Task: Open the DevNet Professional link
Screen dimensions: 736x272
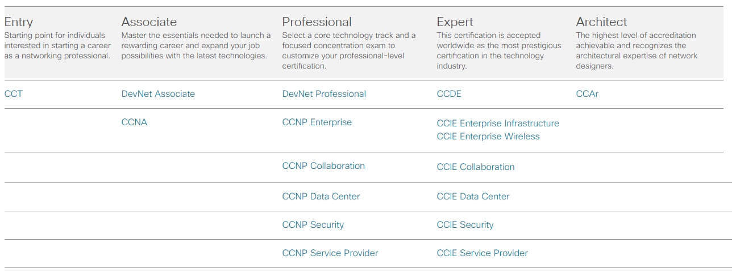Action: 324,94
